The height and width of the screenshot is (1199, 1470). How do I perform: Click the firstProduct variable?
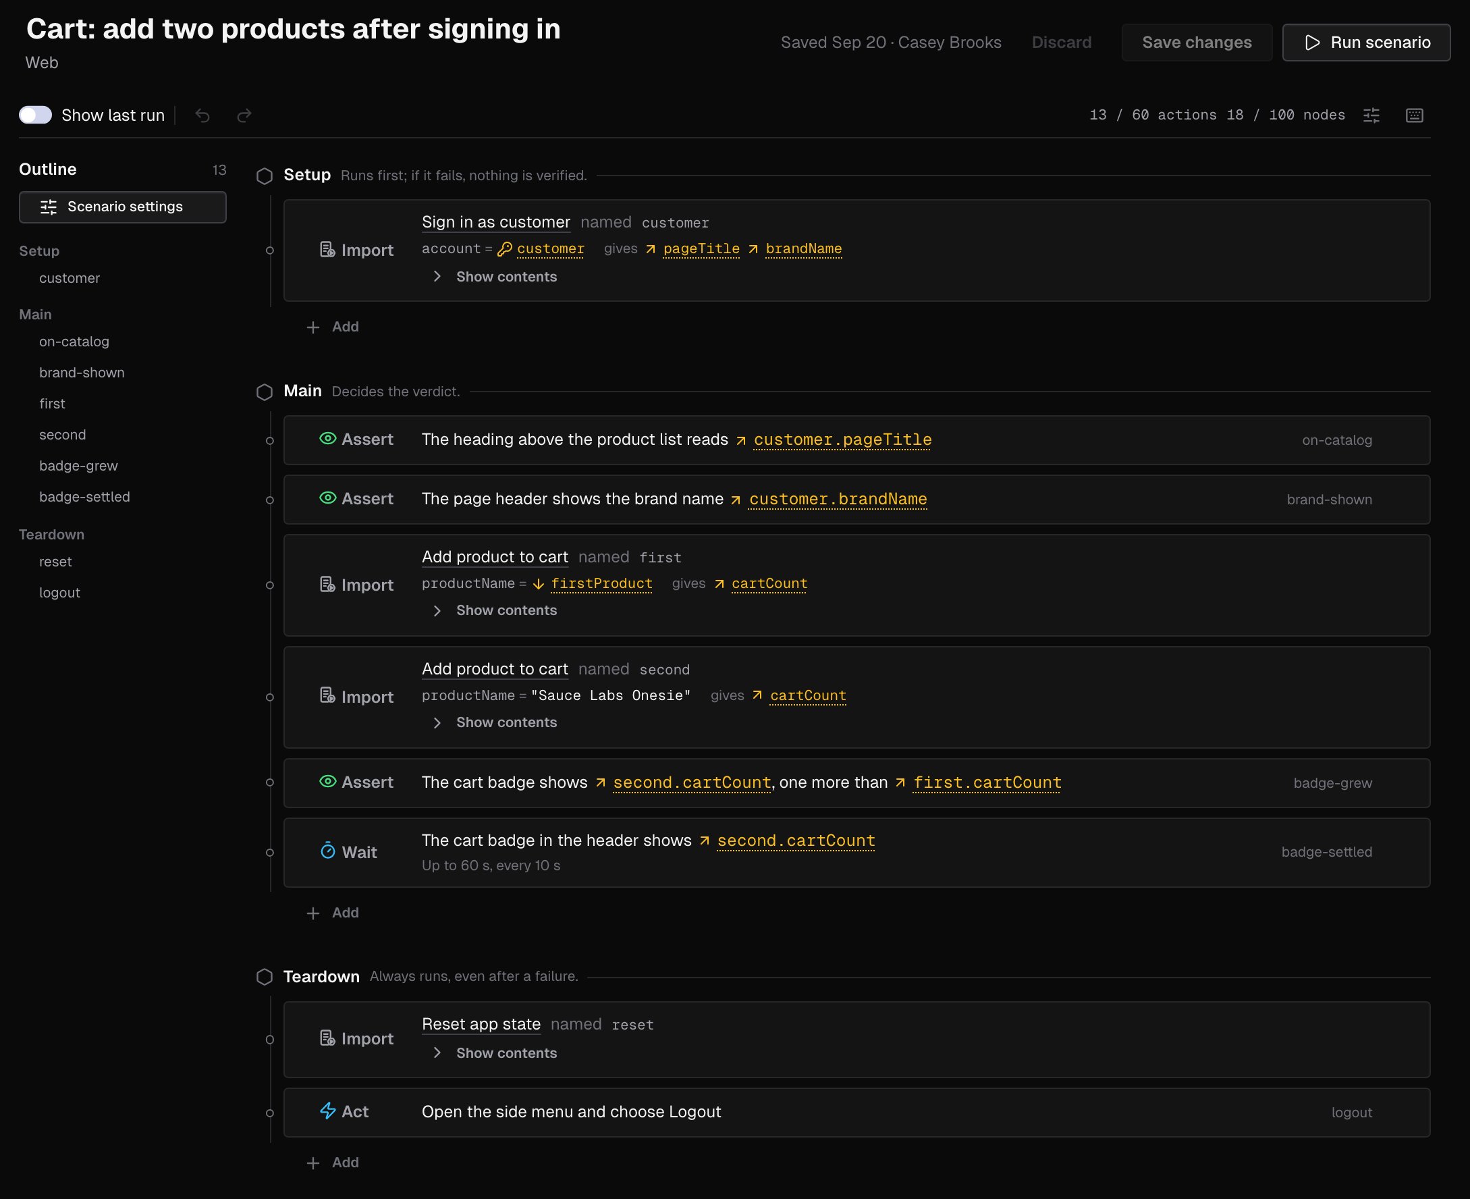click(x=601, y=583)
